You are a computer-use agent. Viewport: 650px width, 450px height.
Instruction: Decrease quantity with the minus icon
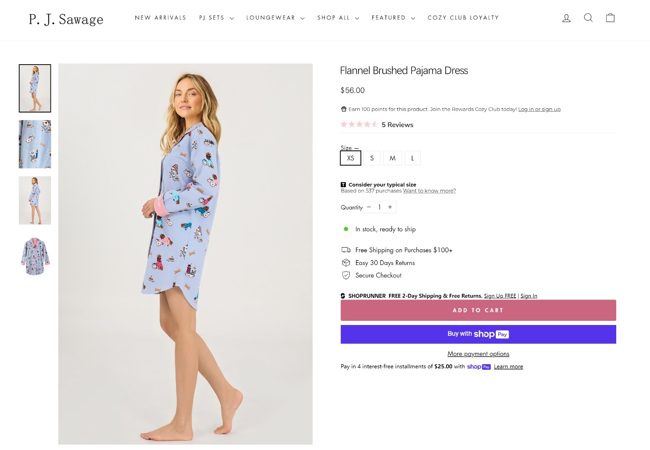pyautogui.click(x=369, y=207)
